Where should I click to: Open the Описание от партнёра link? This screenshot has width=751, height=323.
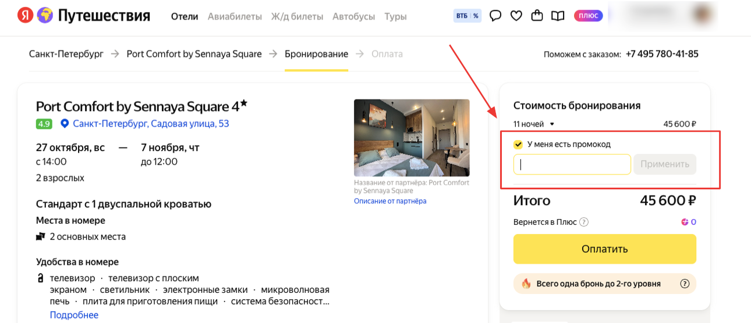[x=390, y=201]
